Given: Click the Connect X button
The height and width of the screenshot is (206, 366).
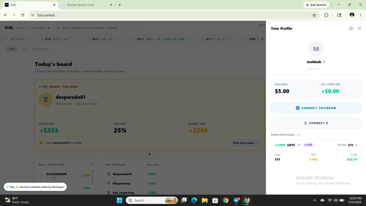Looking at the screenshot, I should pyautogui.click(x=316, y=123).
